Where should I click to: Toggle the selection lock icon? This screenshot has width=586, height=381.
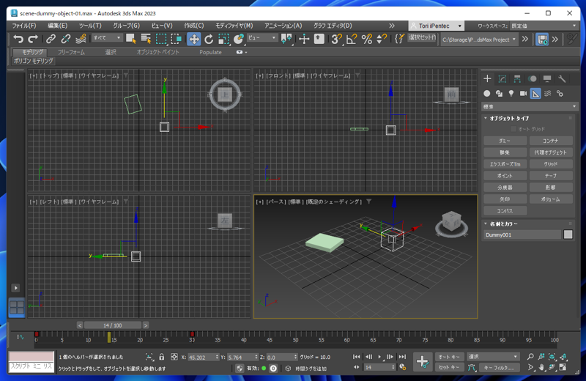[161, 357]
